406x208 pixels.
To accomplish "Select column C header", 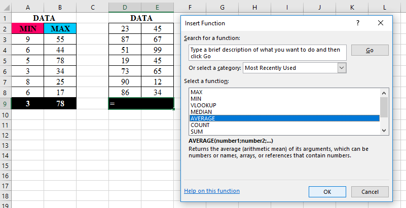I will [92, 8].
